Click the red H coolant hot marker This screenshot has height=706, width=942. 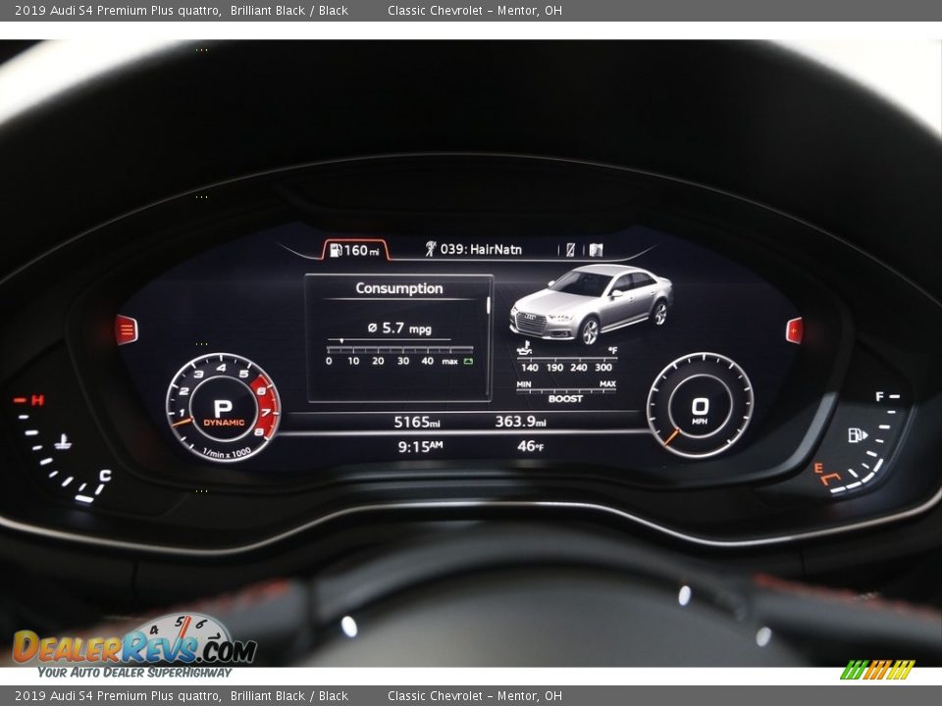point(38,400)
